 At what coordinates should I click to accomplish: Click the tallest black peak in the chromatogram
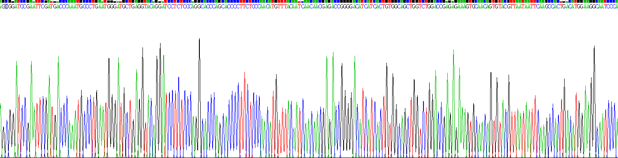tap(199, 97)
